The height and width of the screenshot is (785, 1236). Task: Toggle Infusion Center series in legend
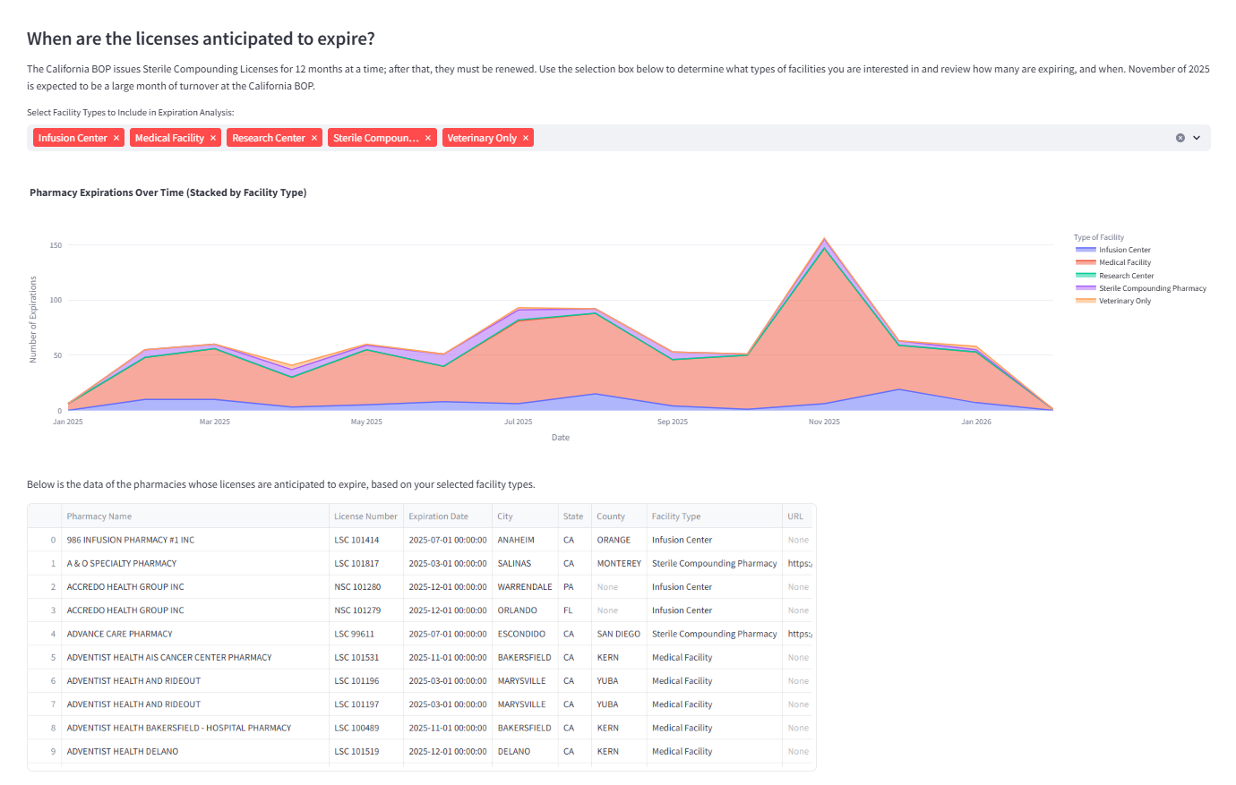[x=1124, y=250]
